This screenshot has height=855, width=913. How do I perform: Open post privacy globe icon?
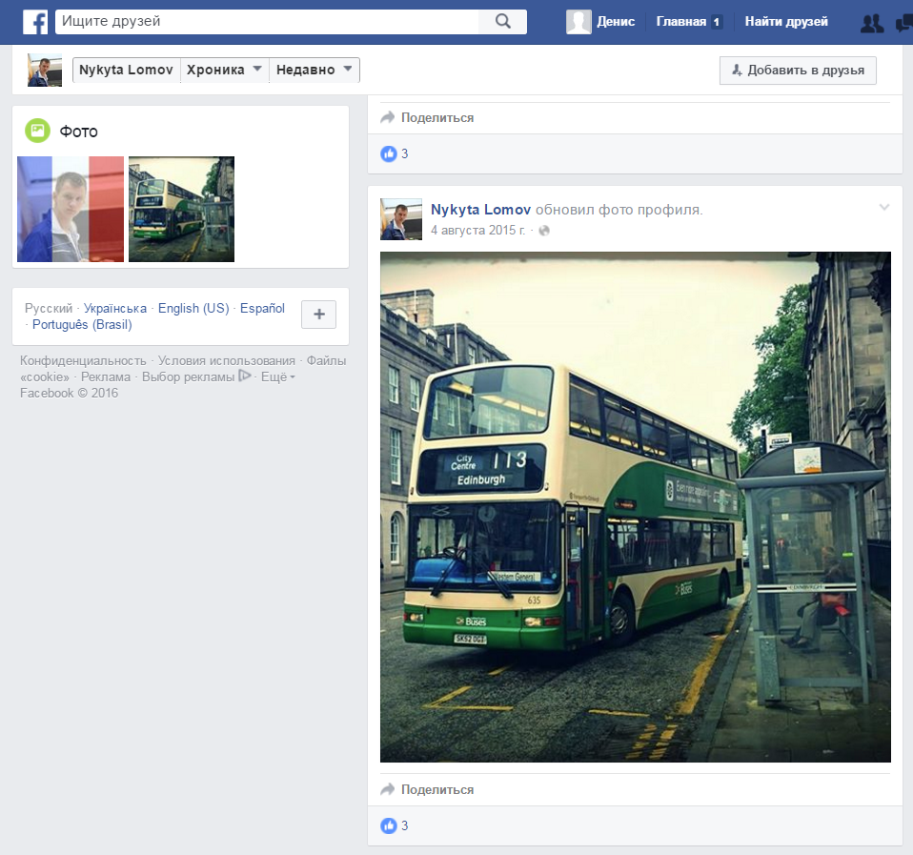point(544,231)
